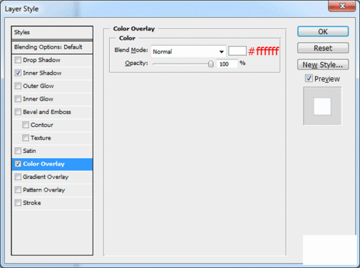Confirm with the OK button
Screen dimensions: 360x268
pyautogui.click(x=323, y=31)
